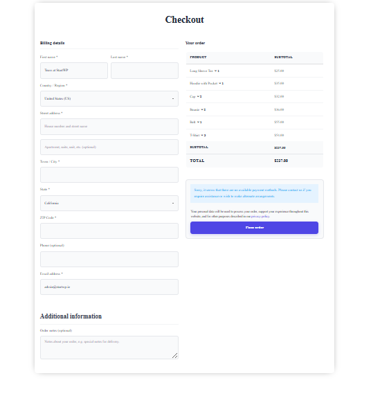Click the Town / City field
The height and width of the screenshot is (396, 371).
[109, 174]
